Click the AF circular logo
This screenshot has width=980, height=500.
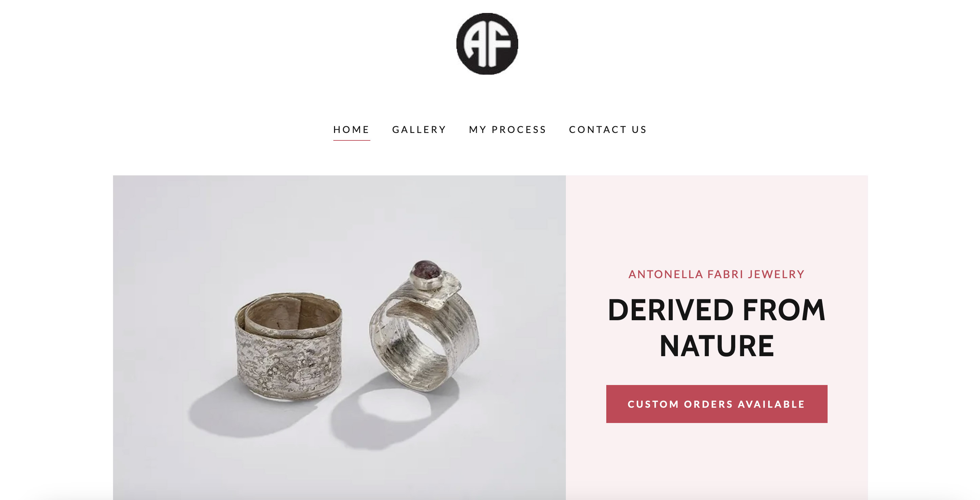click(x=487, y=44)
